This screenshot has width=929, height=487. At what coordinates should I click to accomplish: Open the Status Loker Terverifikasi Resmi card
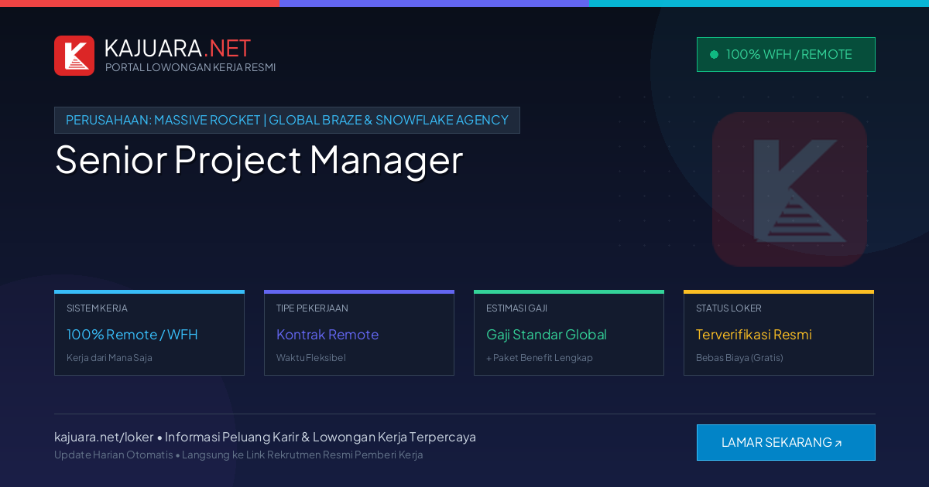[x=779, y=333]
